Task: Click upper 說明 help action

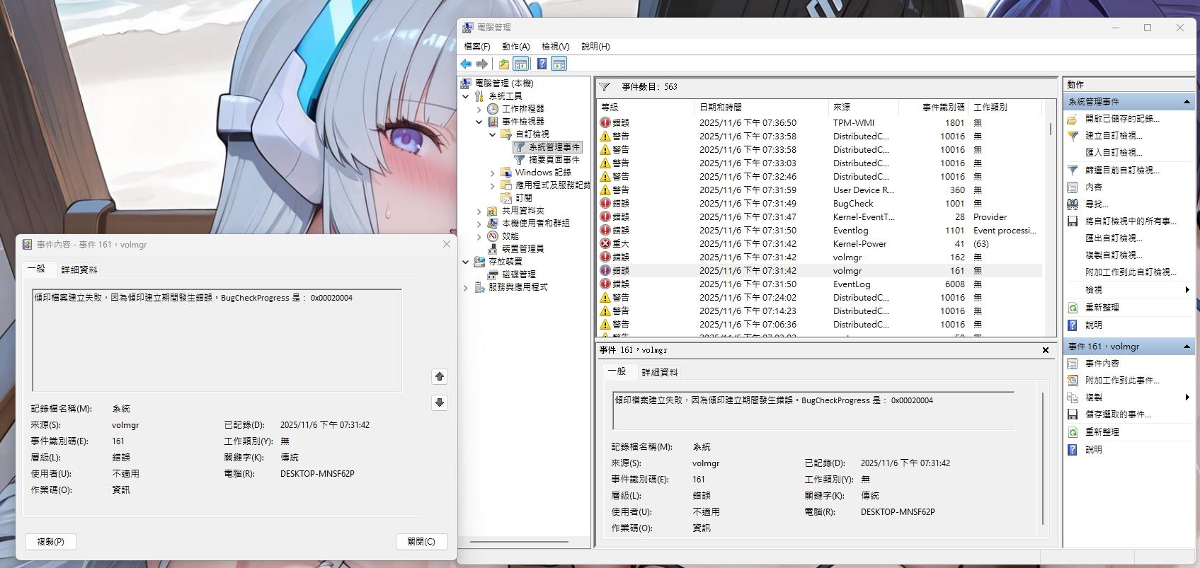Action: pos(1094,325)
